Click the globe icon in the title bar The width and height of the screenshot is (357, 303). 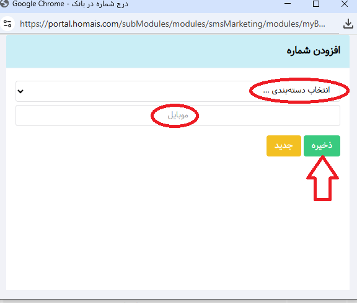click(4, 4)
